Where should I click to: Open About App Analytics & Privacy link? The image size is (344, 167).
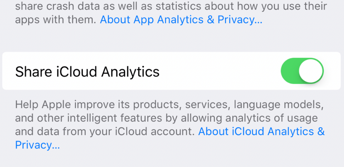[x=181, y=20]
